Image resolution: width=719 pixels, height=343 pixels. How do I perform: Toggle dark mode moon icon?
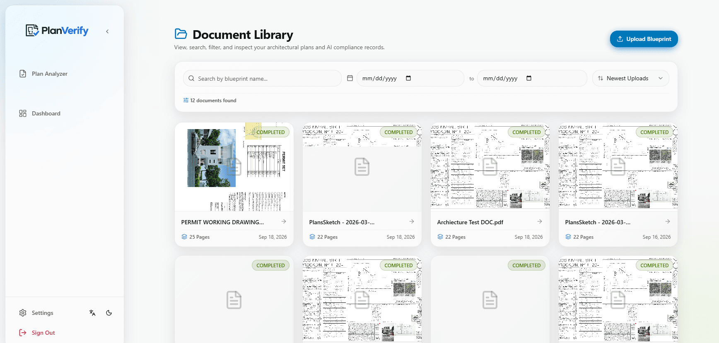(109, 313)
